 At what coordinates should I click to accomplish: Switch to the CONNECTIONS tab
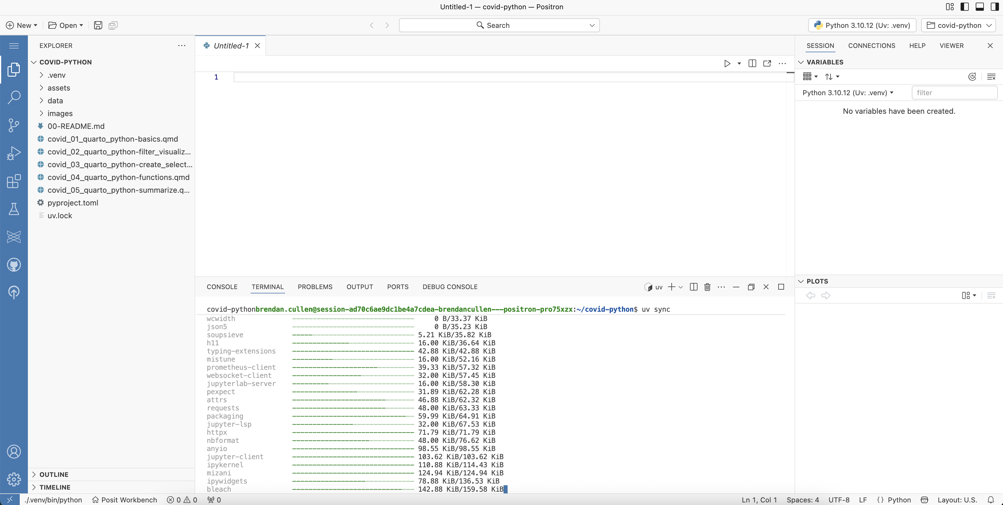[871, 46]
